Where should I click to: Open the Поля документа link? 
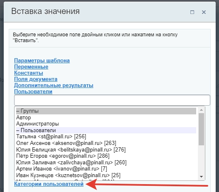tap(36, 79)
